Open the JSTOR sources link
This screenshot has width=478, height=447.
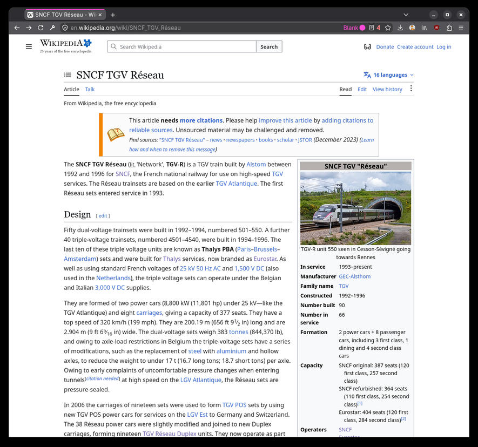pyautogui.click(x=305, y=140)
